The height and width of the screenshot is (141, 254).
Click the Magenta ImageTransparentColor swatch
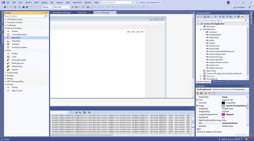point(223,114)
